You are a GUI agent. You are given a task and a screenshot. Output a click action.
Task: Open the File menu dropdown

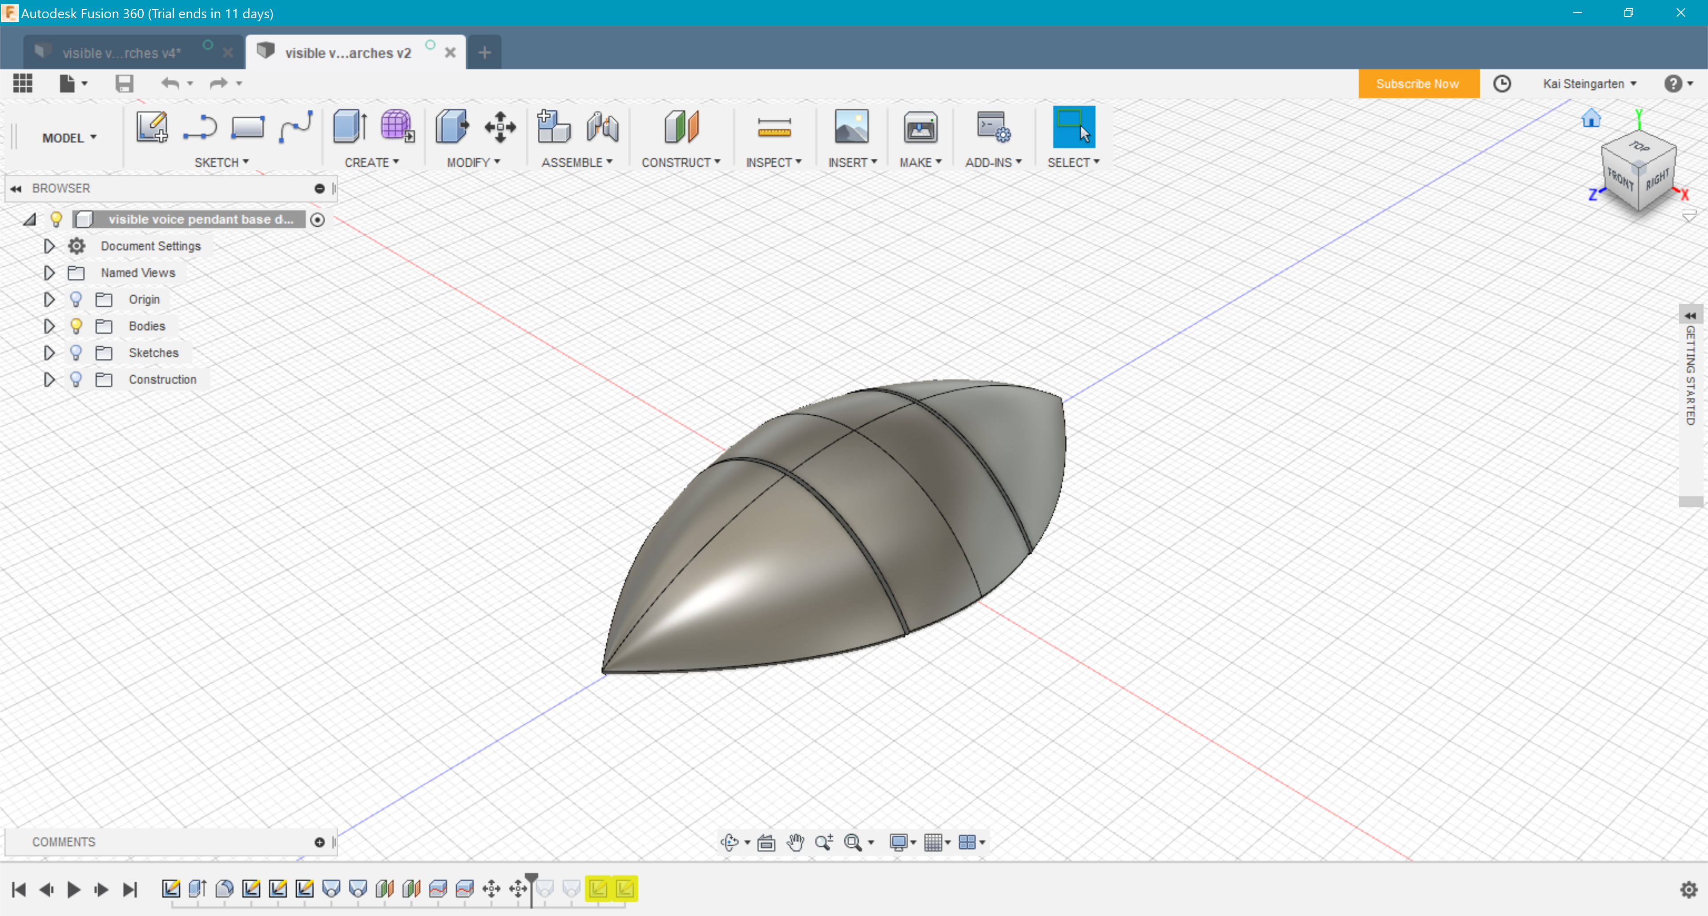click(x=73, y=83)
